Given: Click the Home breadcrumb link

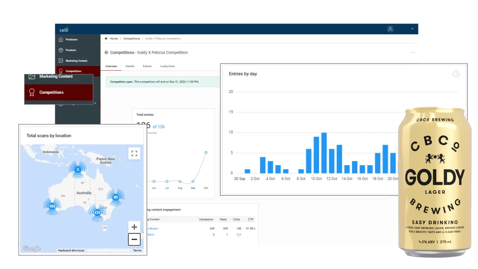Looking at the screenshot, I should (114, 39).
